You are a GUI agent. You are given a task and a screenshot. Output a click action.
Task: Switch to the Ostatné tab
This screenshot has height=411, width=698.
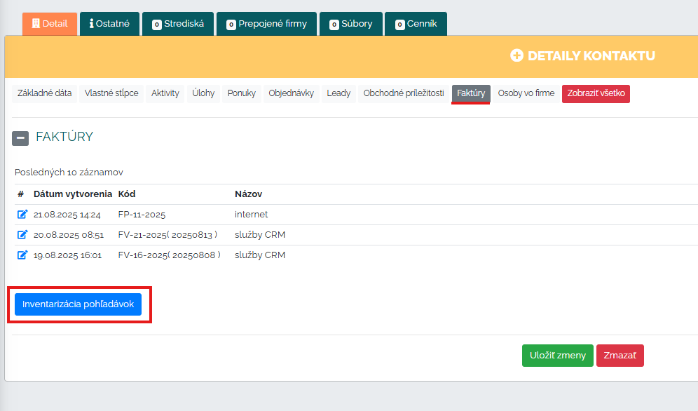click(109, 24)
